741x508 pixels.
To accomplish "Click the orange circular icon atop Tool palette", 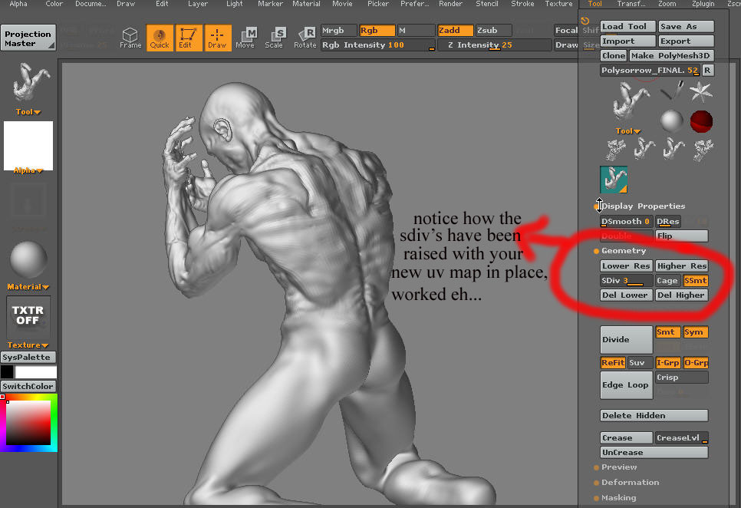I will tap(585, 21).
